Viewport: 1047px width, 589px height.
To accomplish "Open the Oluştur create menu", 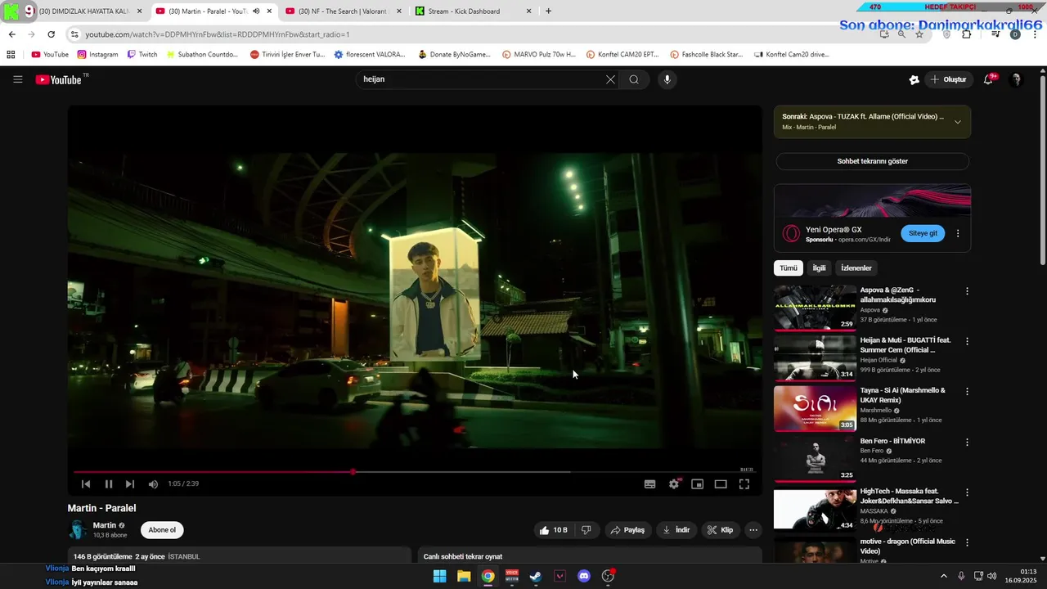I will [948, 79].
